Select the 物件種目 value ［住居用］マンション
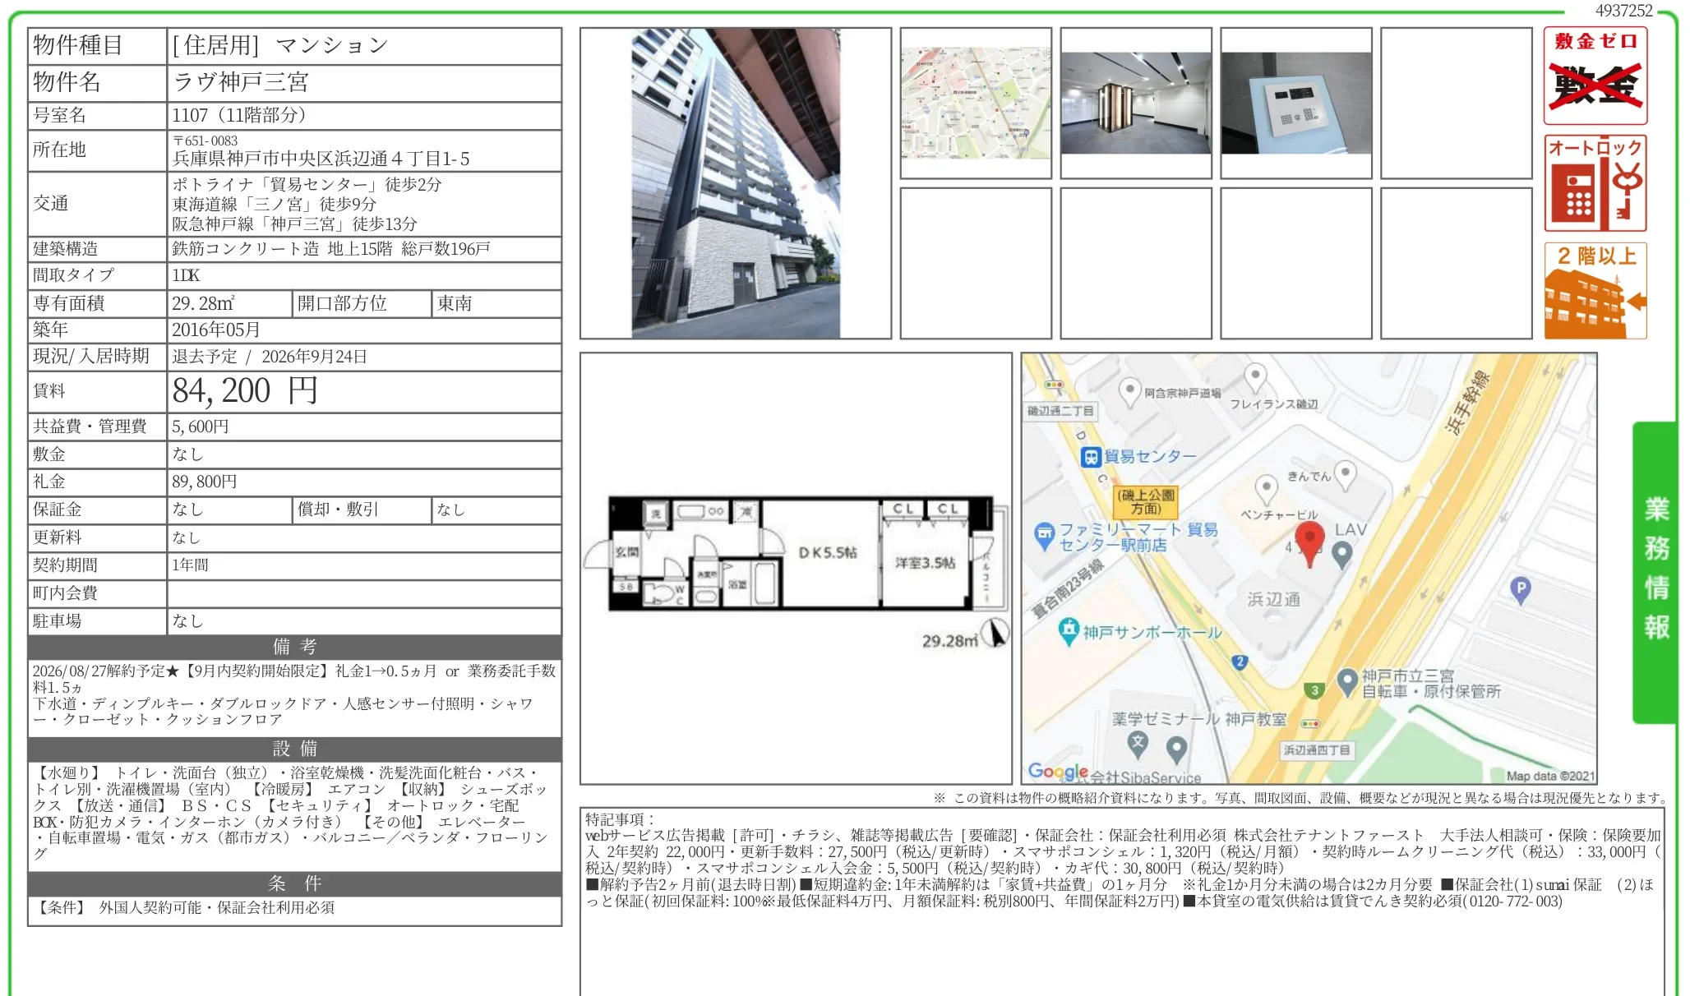 click(x=279, y=46)
